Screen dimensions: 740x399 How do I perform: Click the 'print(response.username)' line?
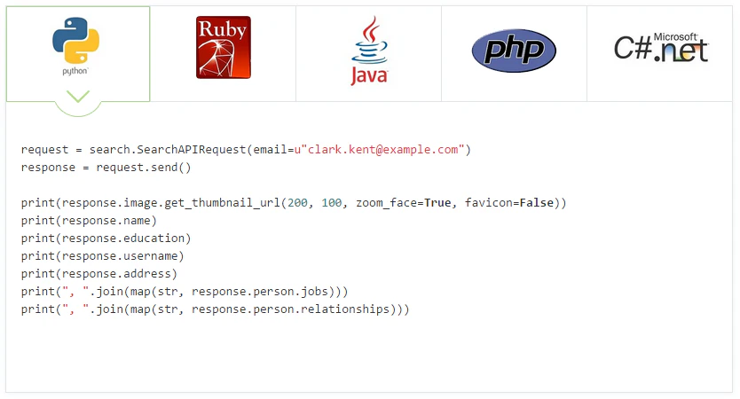pos(102,256)
